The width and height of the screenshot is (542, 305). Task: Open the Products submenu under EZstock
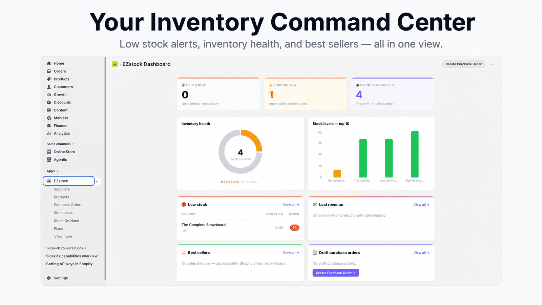61,197
